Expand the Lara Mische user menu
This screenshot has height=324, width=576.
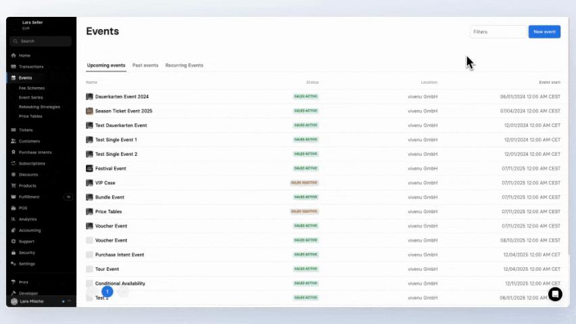[x=41, y=301]
